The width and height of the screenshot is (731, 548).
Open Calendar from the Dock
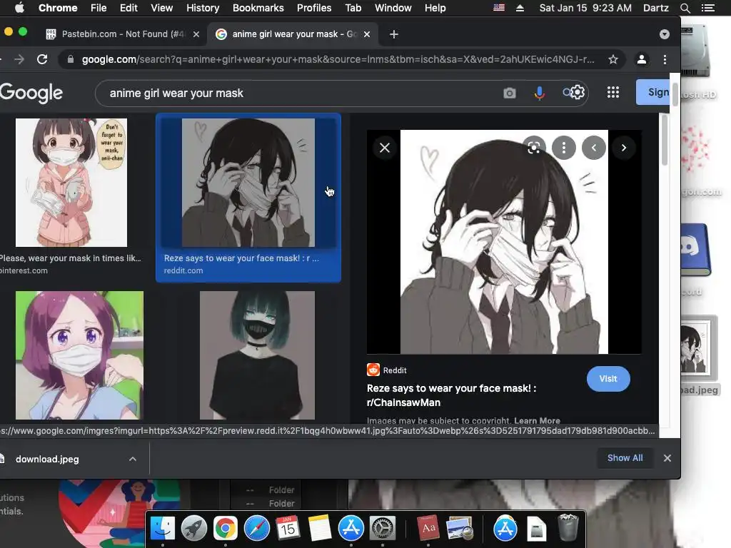pos(288,529)
